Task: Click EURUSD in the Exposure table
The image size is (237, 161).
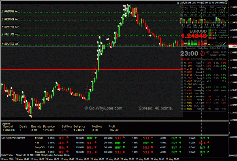Action: (x=9, y=130)
